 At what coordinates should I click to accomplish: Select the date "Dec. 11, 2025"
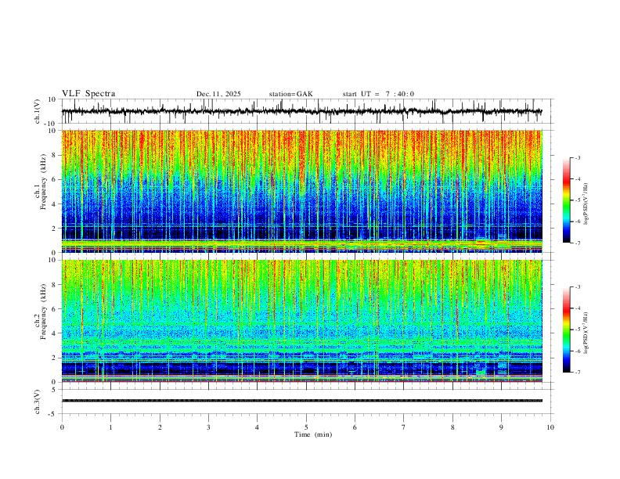(x=218, y=94)
